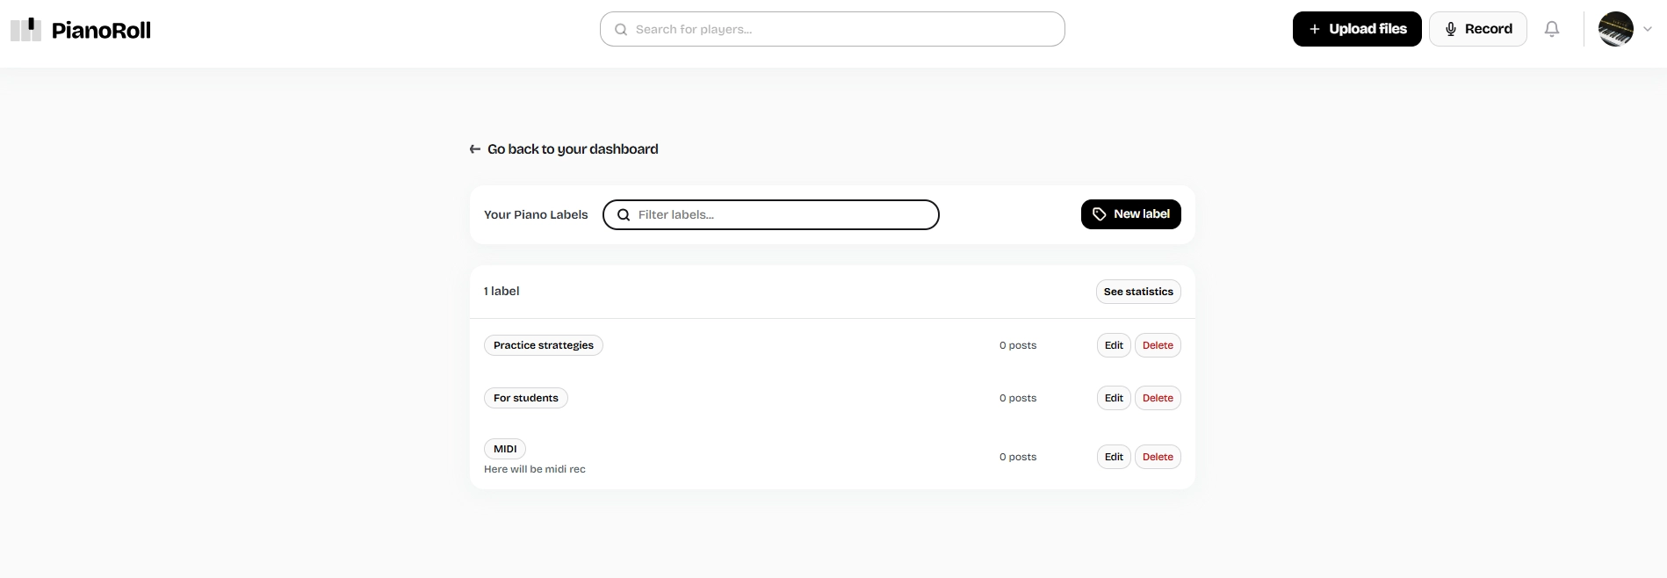The image size is (1667, 578).
Task: Edit the For students label
Action: click(x=1114, y=398)
